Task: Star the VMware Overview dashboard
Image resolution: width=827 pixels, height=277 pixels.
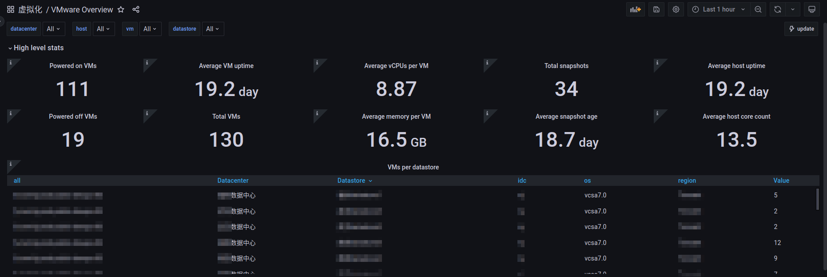Action: coord(121,9)
